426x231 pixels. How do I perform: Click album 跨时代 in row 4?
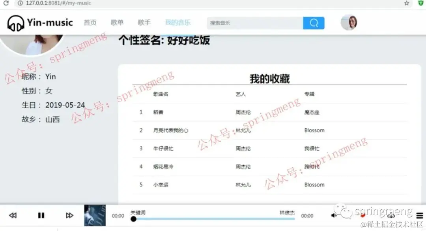click(x=312, y=167)
